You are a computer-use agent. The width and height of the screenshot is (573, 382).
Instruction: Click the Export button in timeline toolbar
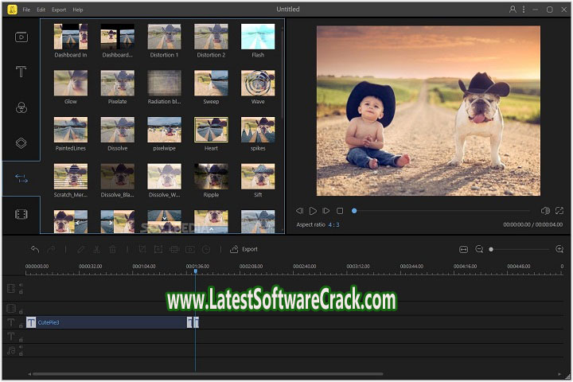[244, 249]
